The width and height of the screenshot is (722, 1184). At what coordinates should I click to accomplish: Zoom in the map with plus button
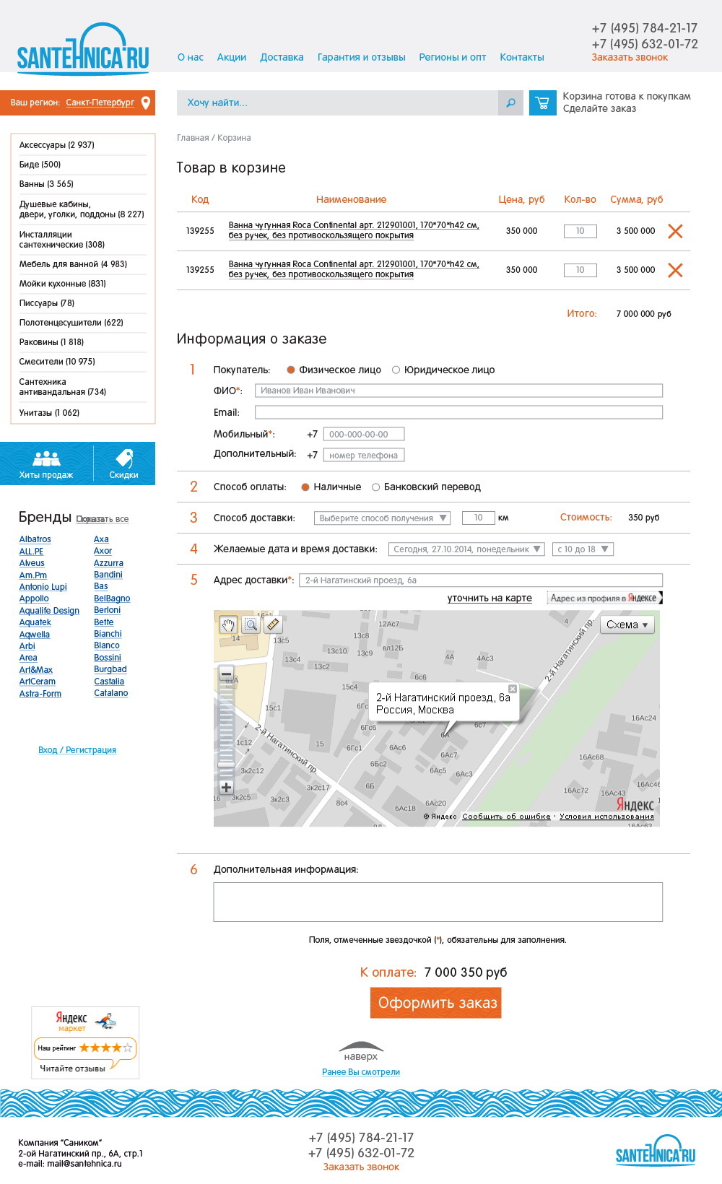point(226,787)
